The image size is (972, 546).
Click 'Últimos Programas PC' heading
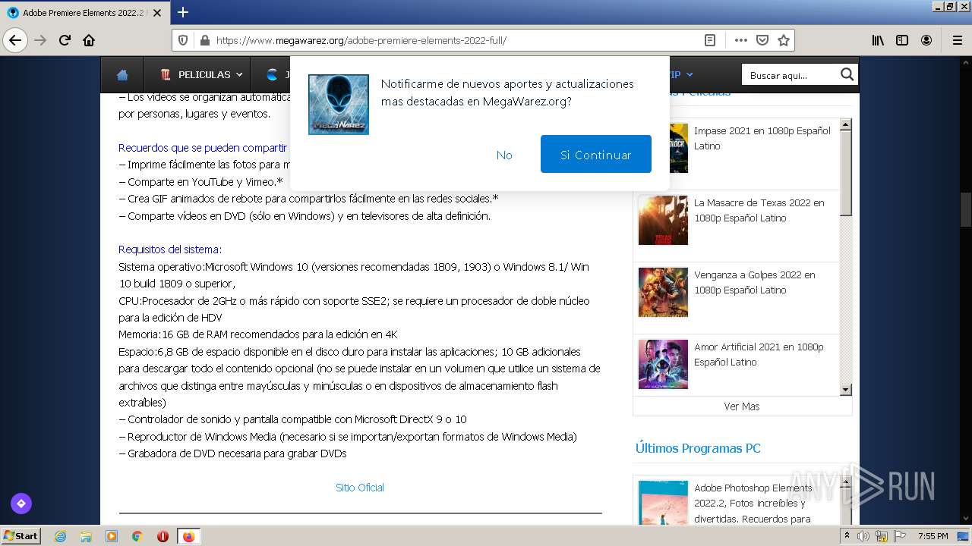pyautogui.click(x=698, y=448)
